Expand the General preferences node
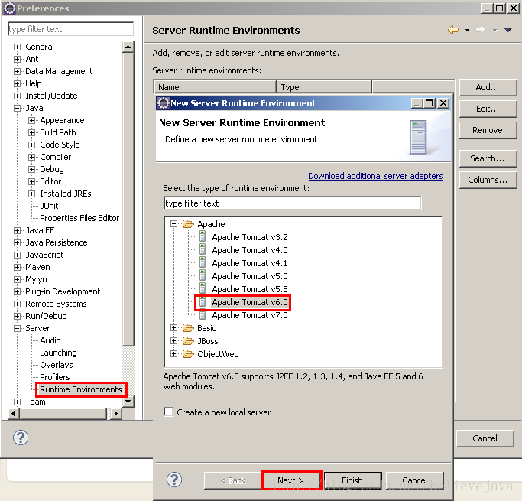522x501 pixels. click(17, 47)
